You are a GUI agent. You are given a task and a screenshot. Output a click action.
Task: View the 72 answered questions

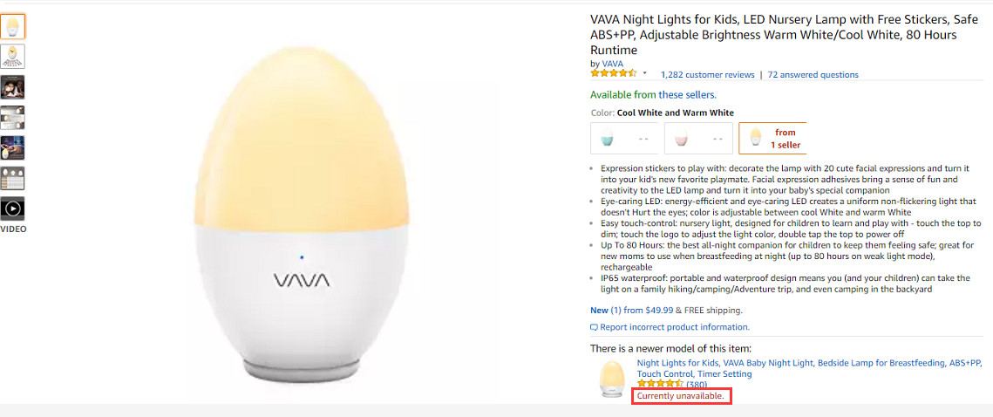tap(813, 75)
